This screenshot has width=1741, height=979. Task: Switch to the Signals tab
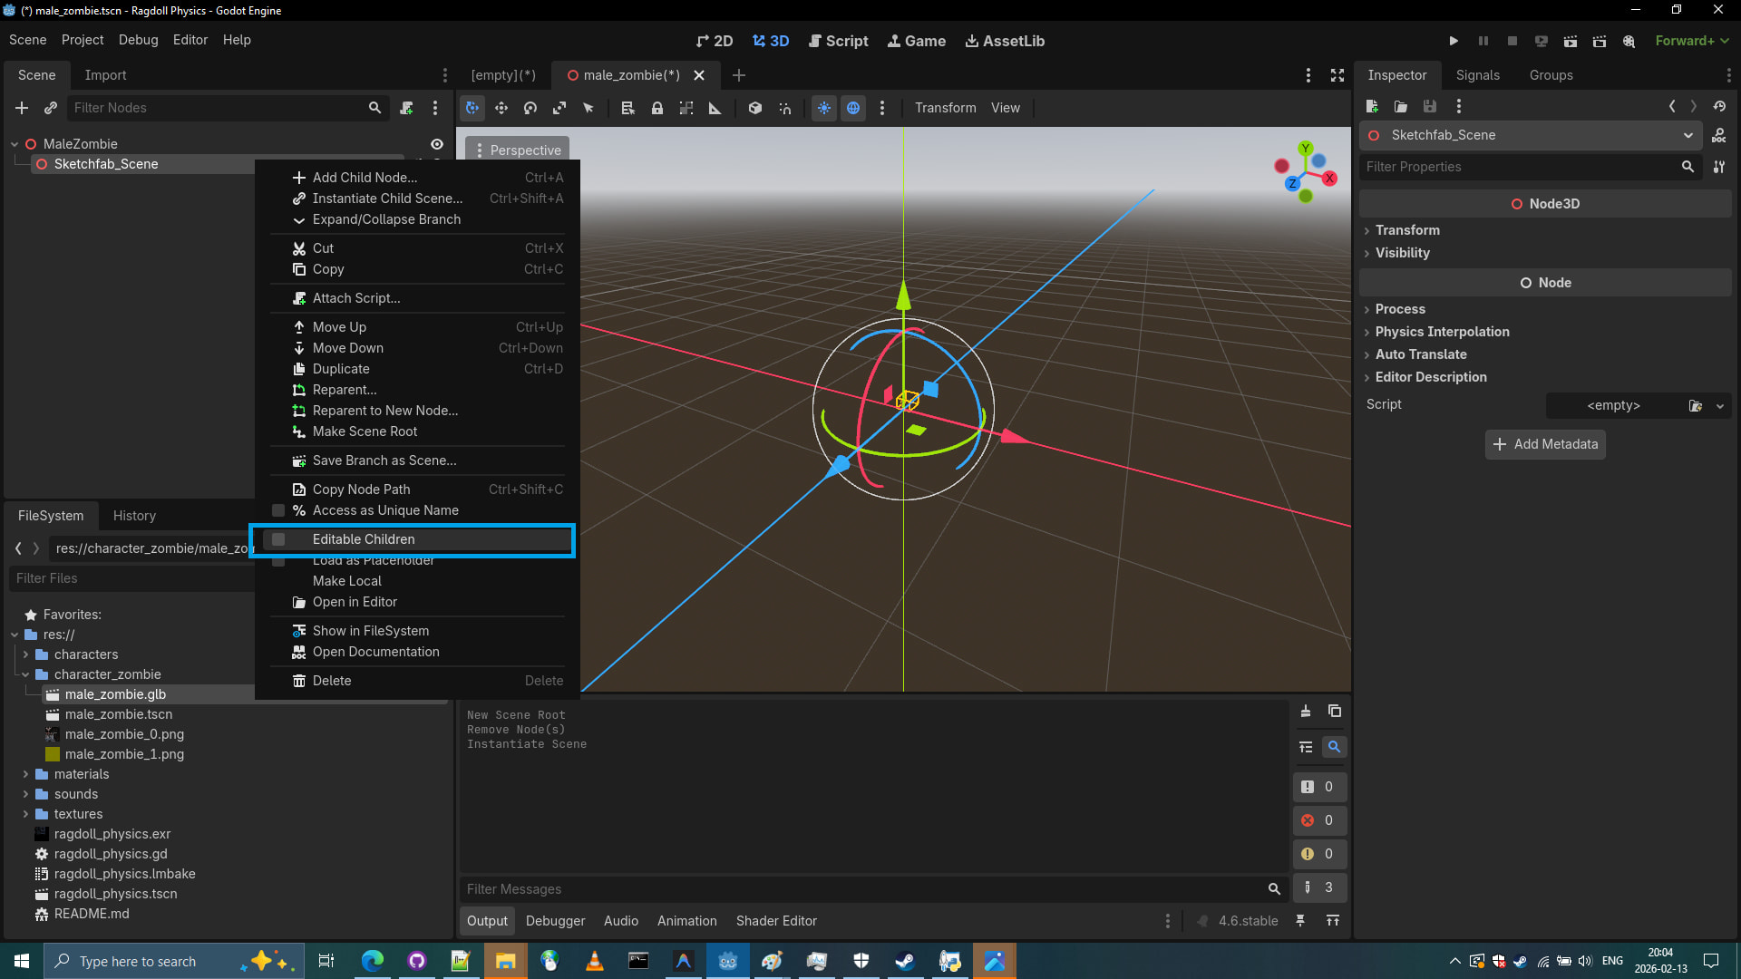pos(1477,75)
